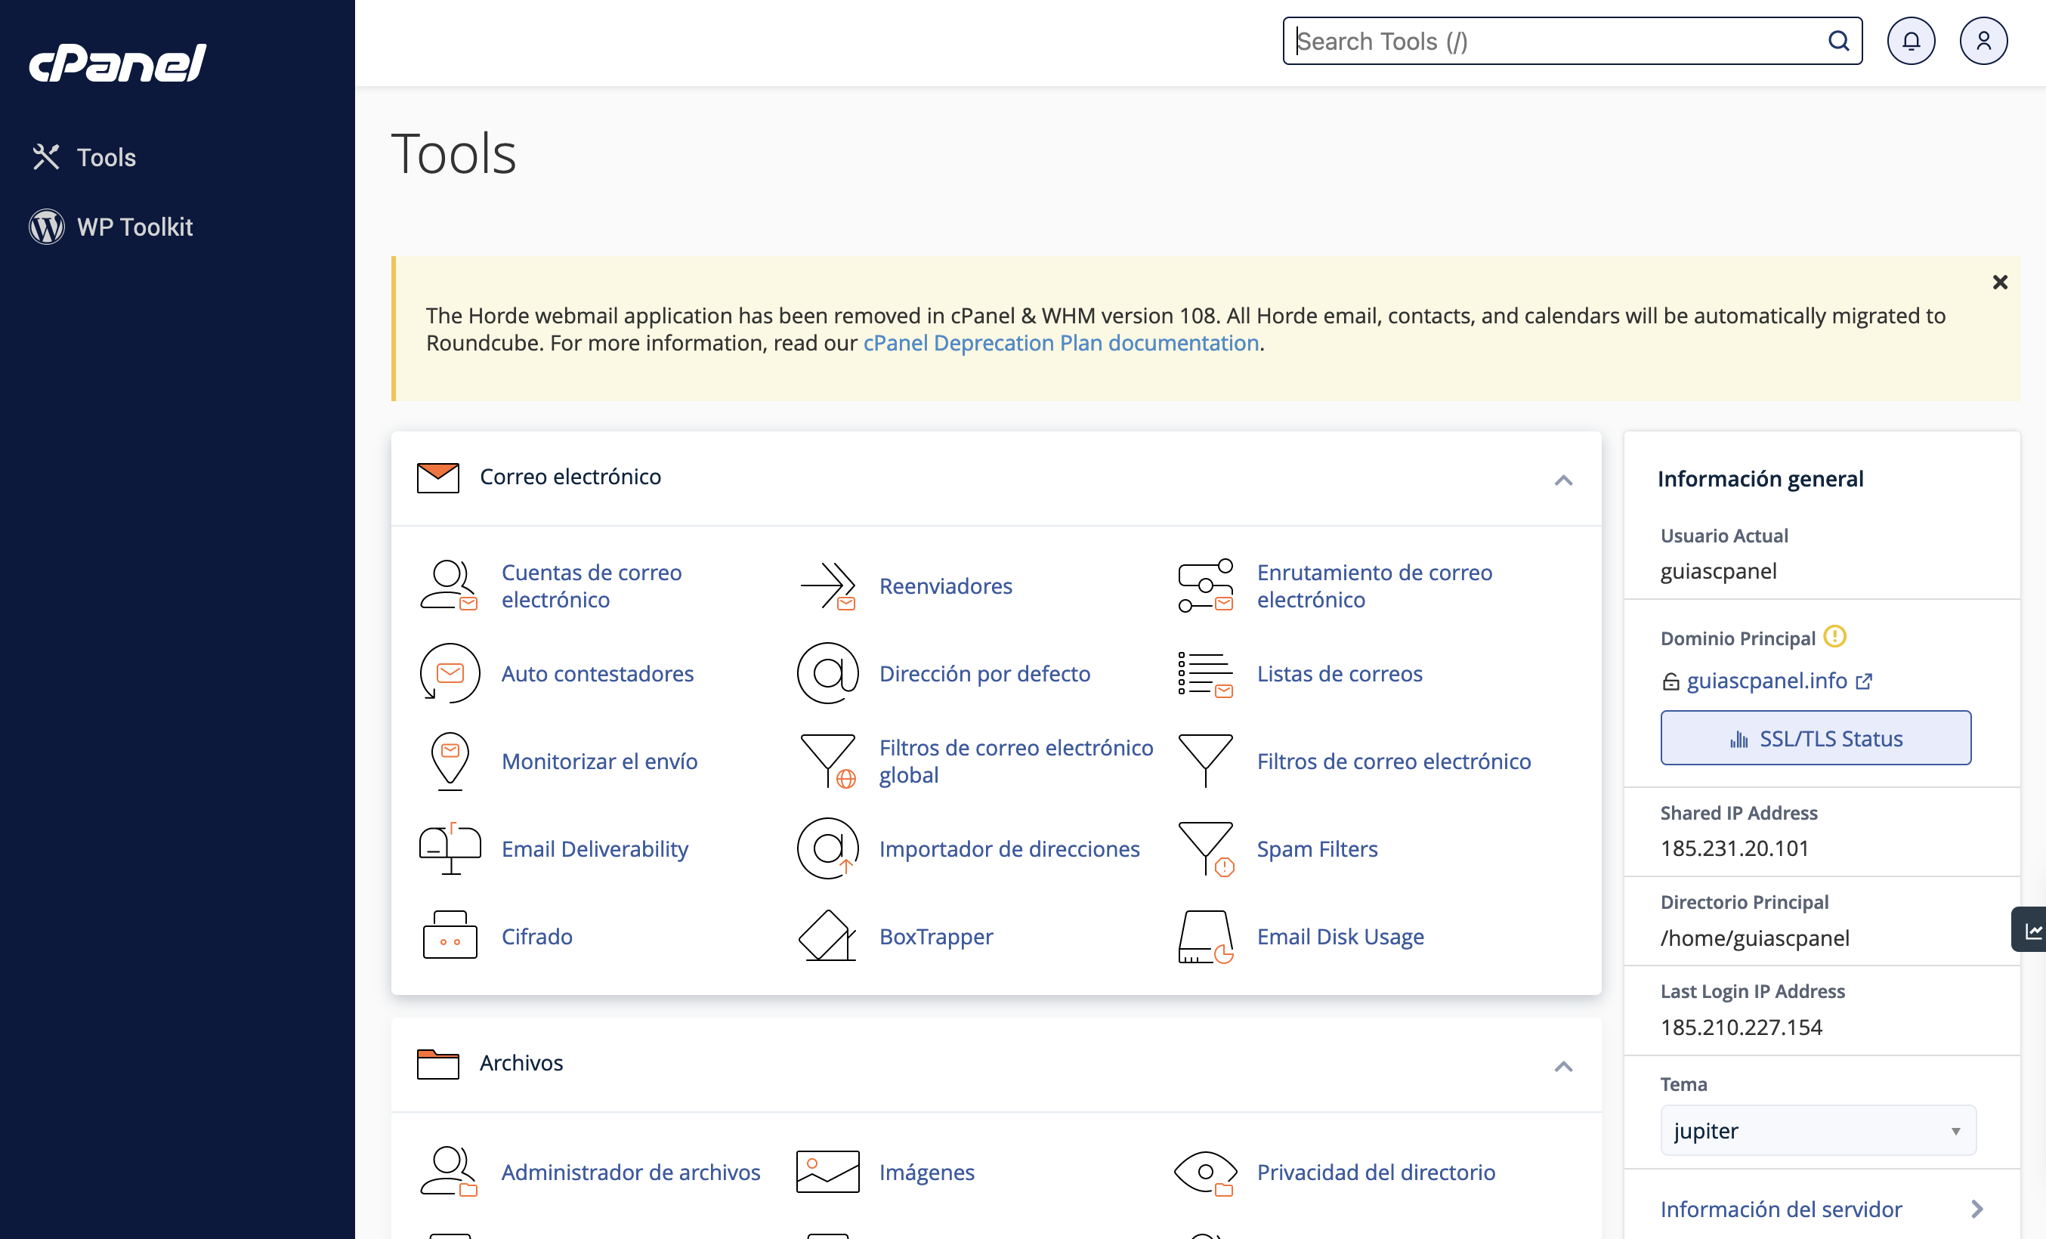Click the Enrutamiento de correo icon
Screen dimensions: 2046x1239
[x=1205, y=586]
